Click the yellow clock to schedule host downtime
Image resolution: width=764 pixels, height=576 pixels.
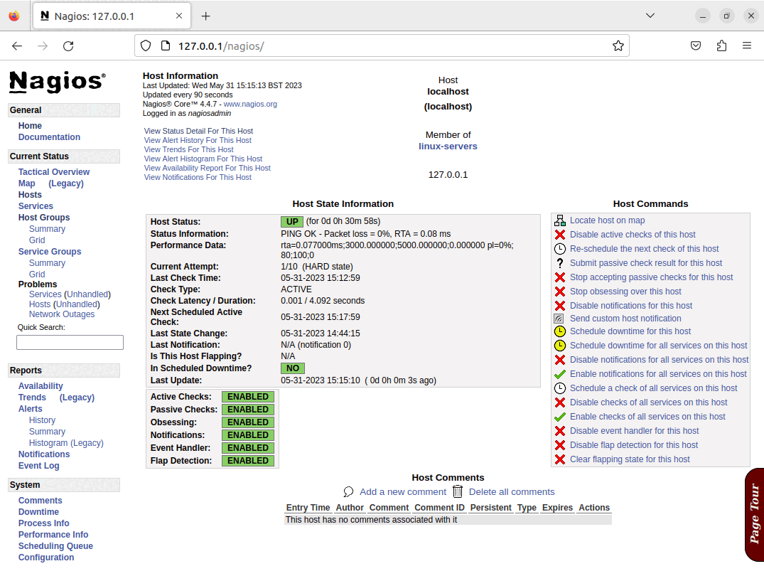(x=559, y=331)
